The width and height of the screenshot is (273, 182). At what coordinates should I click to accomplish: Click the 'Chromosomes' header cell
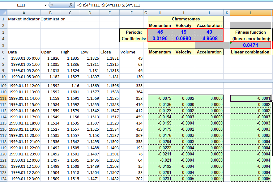pos(186,19)
